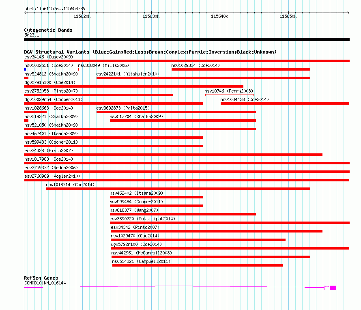Open the esv3692873 (Palta2015) variant

123,108
